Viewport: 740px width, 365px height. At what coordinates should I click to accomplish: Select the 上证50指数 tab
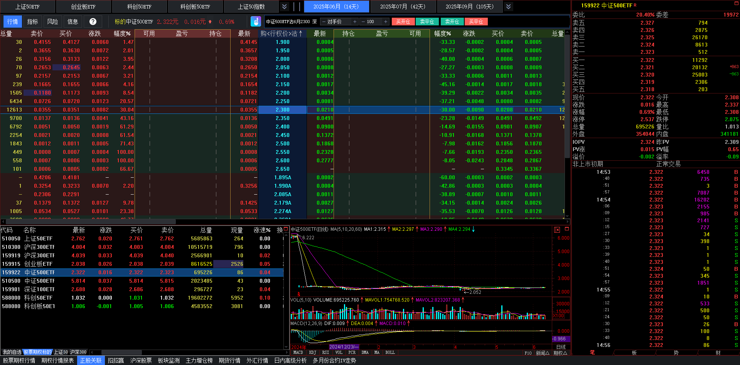(x=251, y=7)
